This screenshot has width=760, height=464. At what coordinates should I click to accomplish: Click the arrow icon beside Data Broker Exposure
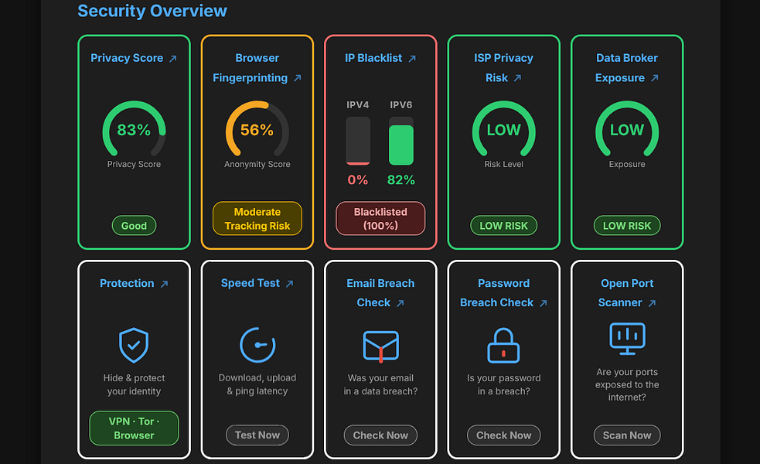pyautogui.click(x=655, y=78)
